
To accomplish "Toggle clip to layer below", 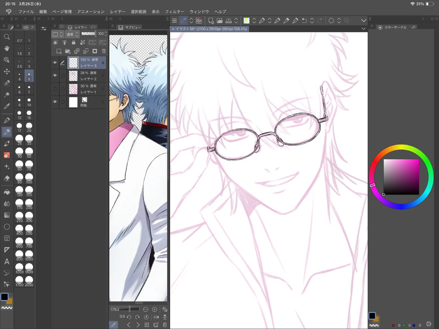I will (55, 42).
